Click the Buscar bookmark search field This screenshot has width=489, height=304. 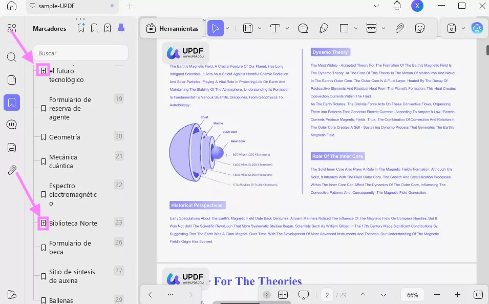point(81,53)
